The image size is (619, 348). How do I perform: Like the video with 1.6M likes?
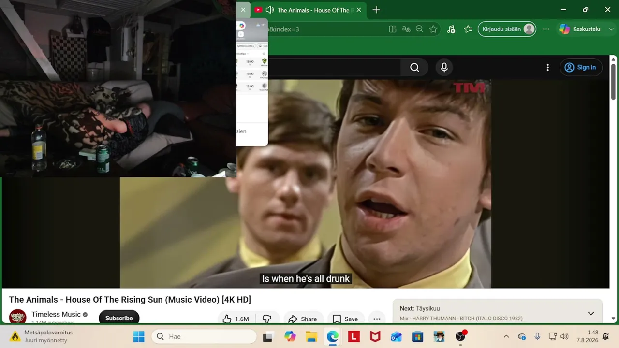pos(236,319)
